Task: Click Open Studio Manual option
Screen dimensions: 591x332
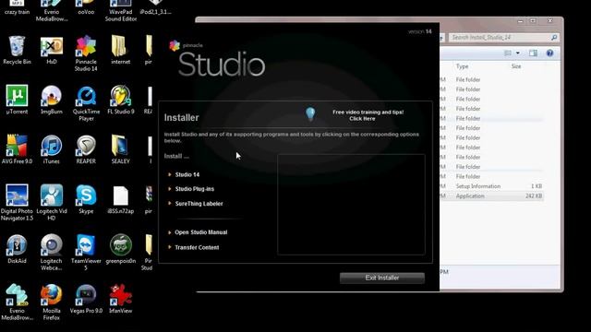Action: pyautogui.click(x=200, y=232)
